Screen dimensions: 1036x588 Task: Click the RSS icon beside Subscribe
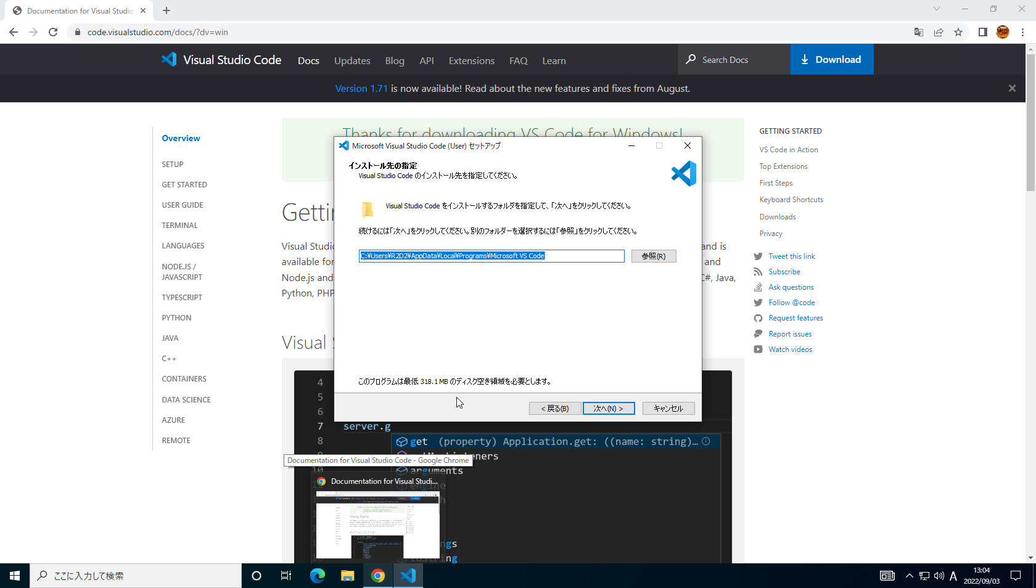[x=758, y=272]
